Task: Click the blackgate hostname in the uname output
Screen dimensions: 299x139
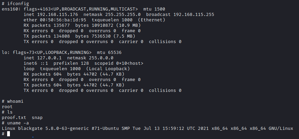Action: click(x=30, y=128)
